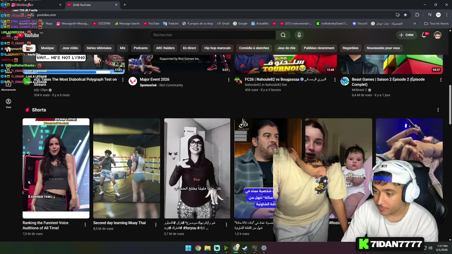Select the Musique filter chip

click(x=47, y=48)
